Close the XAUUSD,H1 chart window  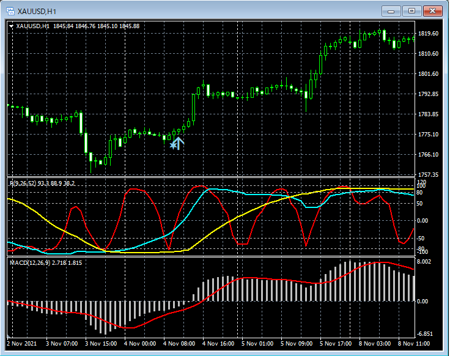point(433,11)
